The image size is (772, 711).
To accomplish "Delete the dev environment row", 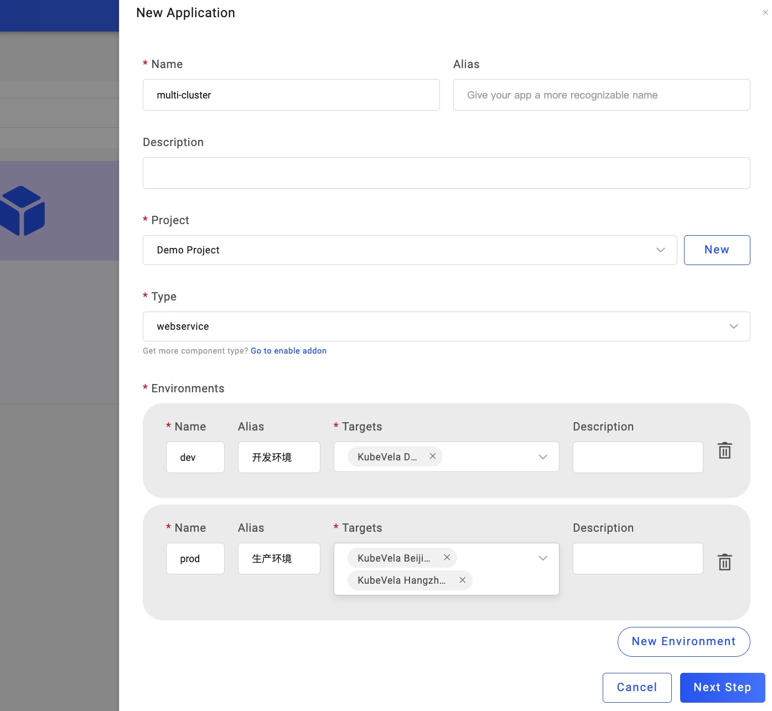I will 724,450.
